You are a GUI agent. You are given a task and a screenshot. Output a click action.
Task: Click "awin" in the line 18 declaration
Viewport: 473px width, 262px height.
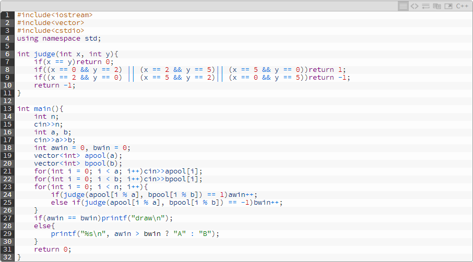tap(60, 148)
